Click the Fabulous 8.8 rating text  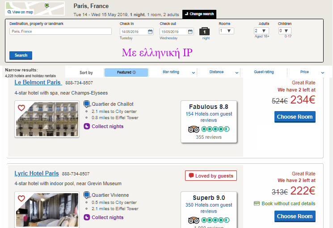pyautogui.click(x=209, y=107)
